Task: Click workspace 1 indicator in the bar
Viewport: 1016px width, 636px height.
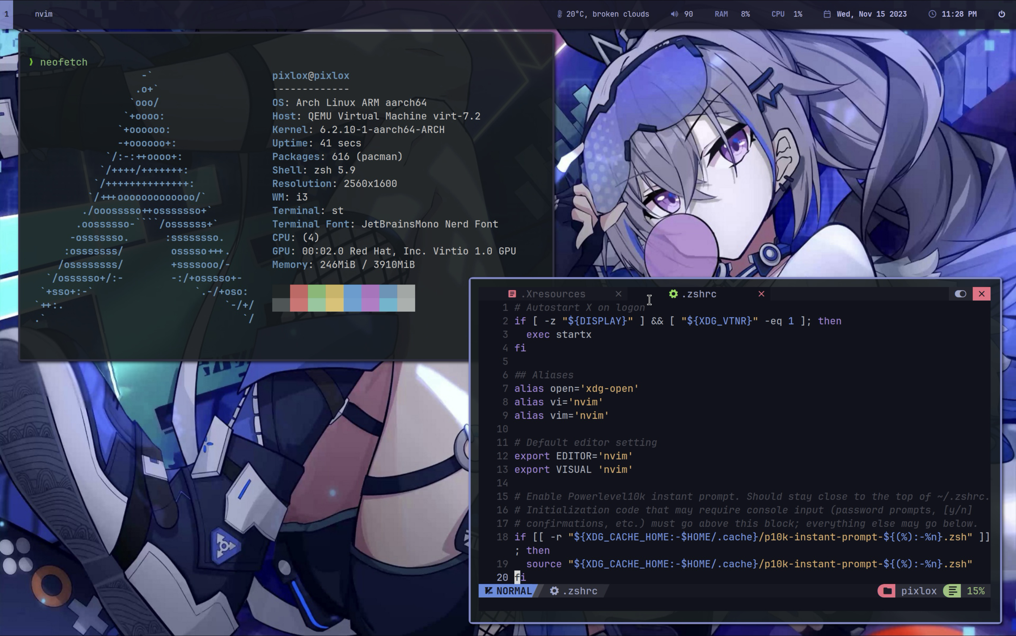Action: pos(6,14)
